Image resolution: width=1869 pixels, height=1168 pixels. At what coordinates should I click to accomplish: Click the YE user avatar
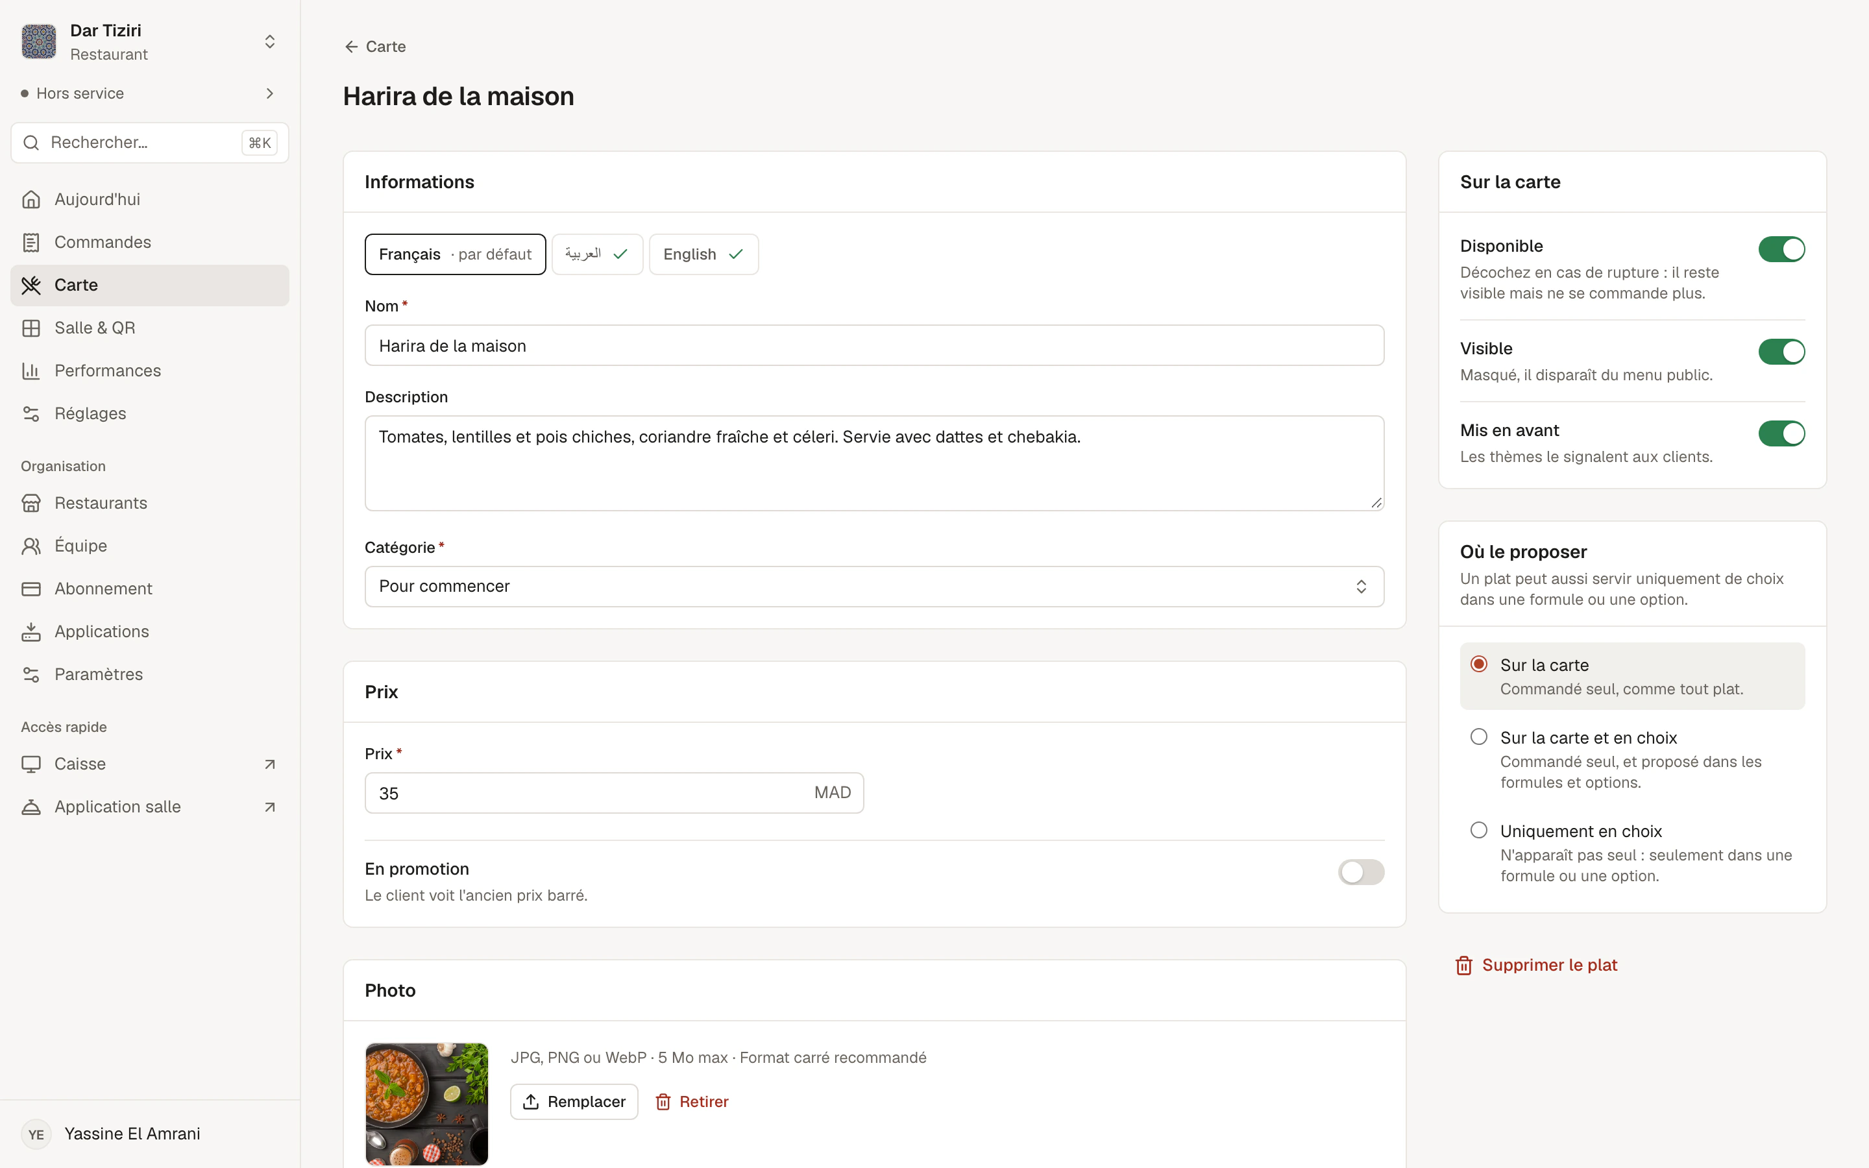coord(36,1134)
